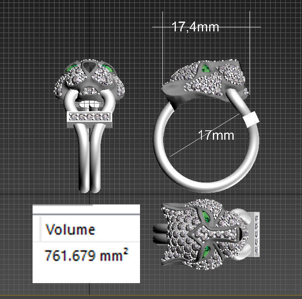Select the top view panther head model

tap(206, 234)
